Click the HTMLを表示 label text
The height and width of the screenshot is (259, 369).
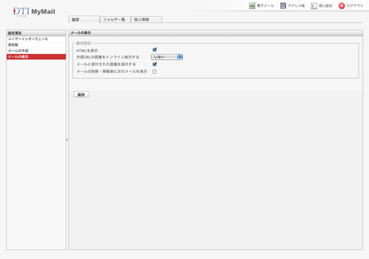pyautogui.click(x=87, y=51)
